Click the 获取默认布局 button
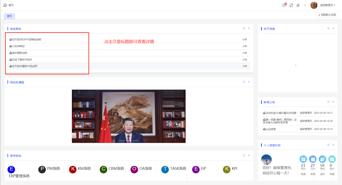Screen dimensions: 342x185 tap(327, 15)
